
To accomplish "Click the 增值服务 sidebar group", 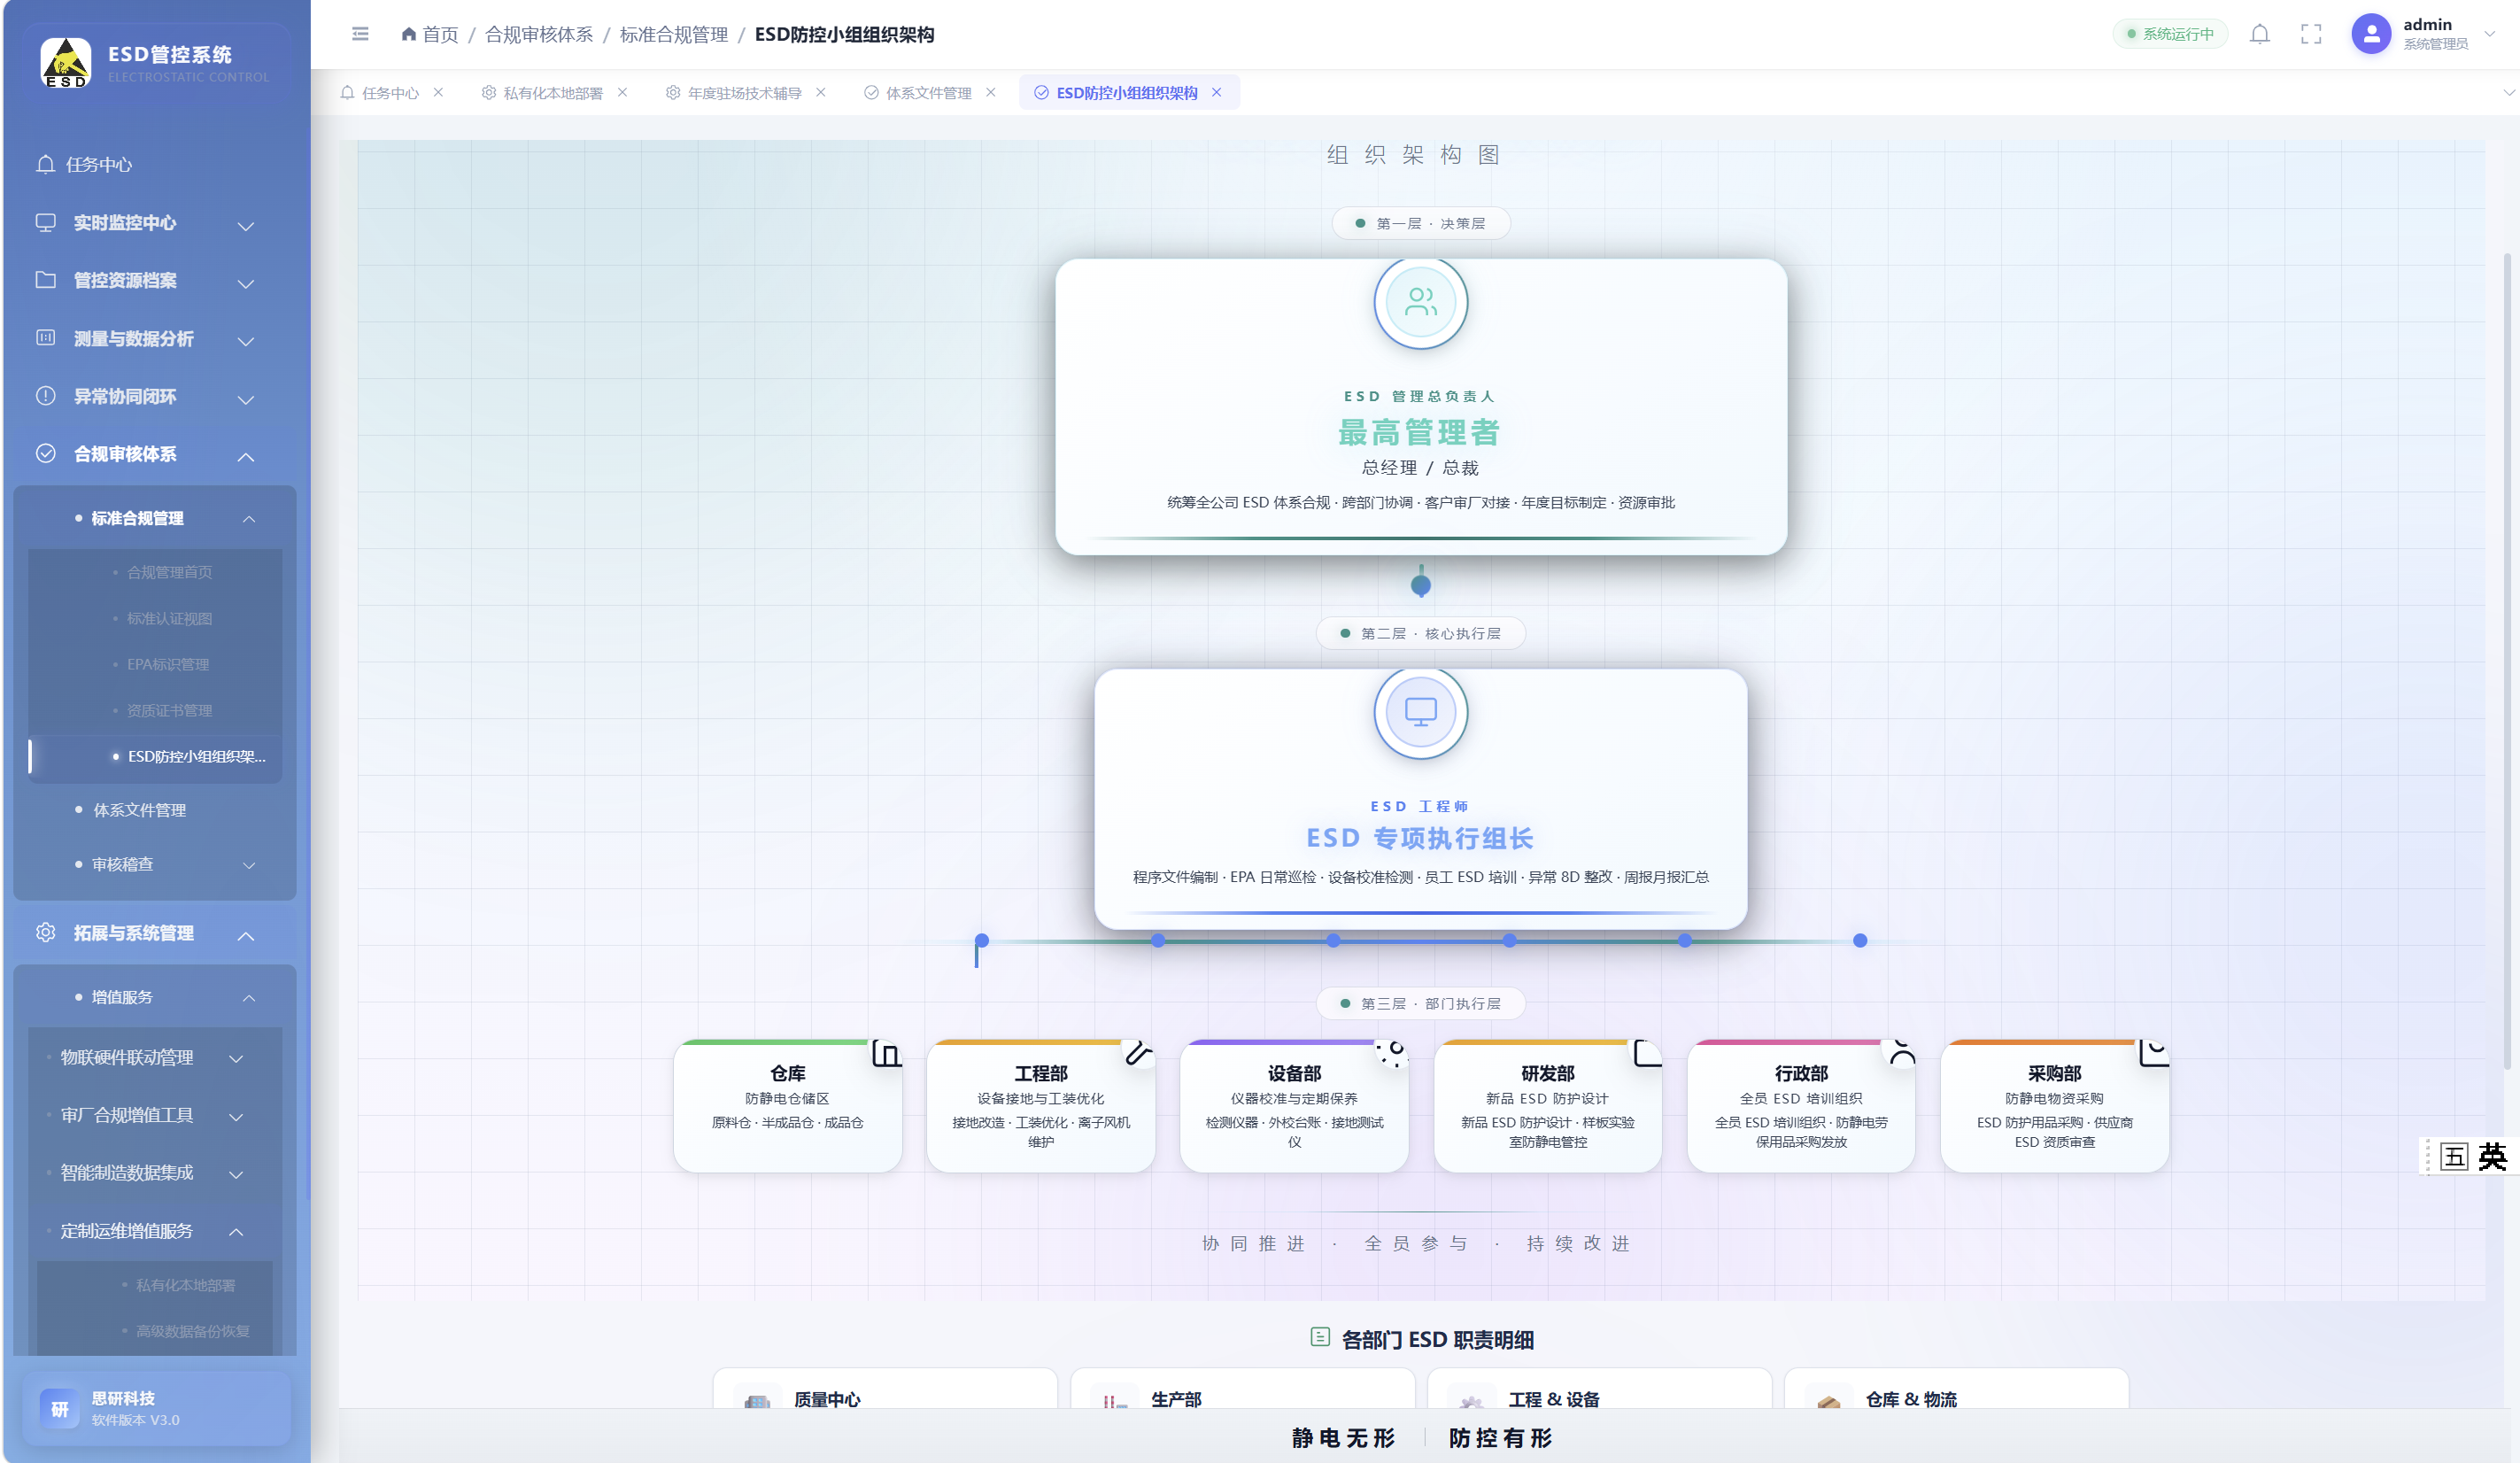I will pyautogui.click(x=155, y=997).
